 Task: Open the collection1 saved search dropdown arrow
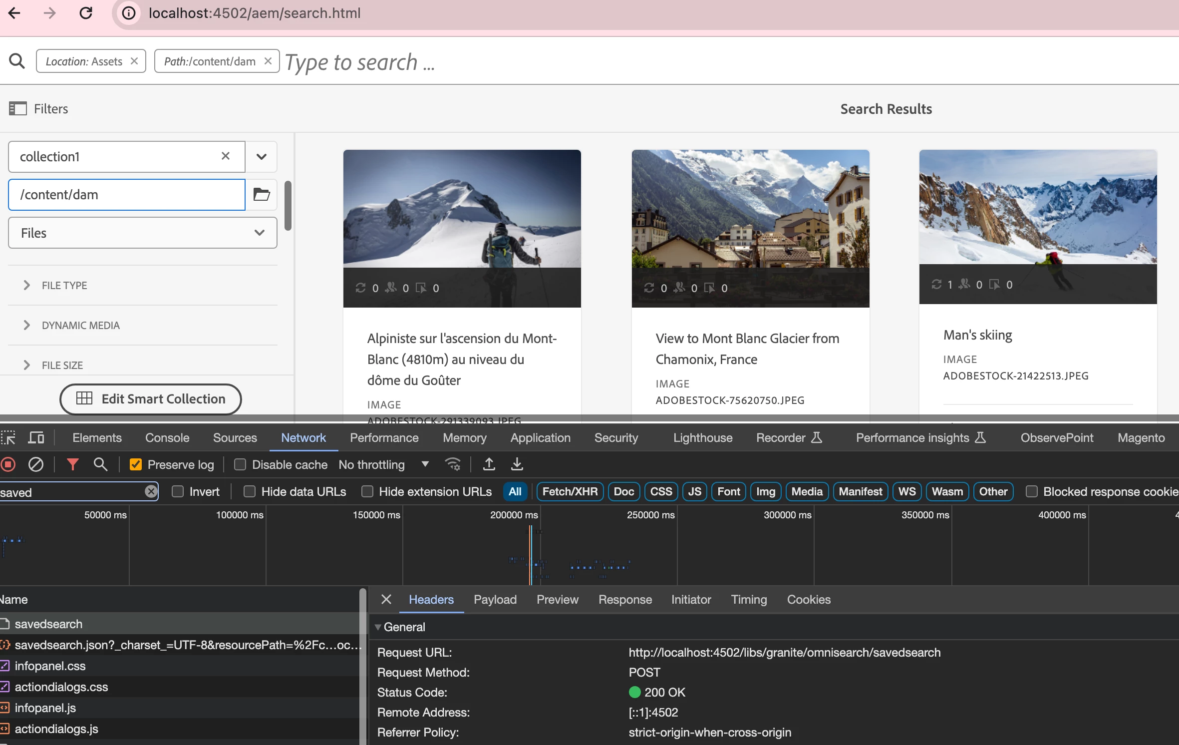point(261,156)
